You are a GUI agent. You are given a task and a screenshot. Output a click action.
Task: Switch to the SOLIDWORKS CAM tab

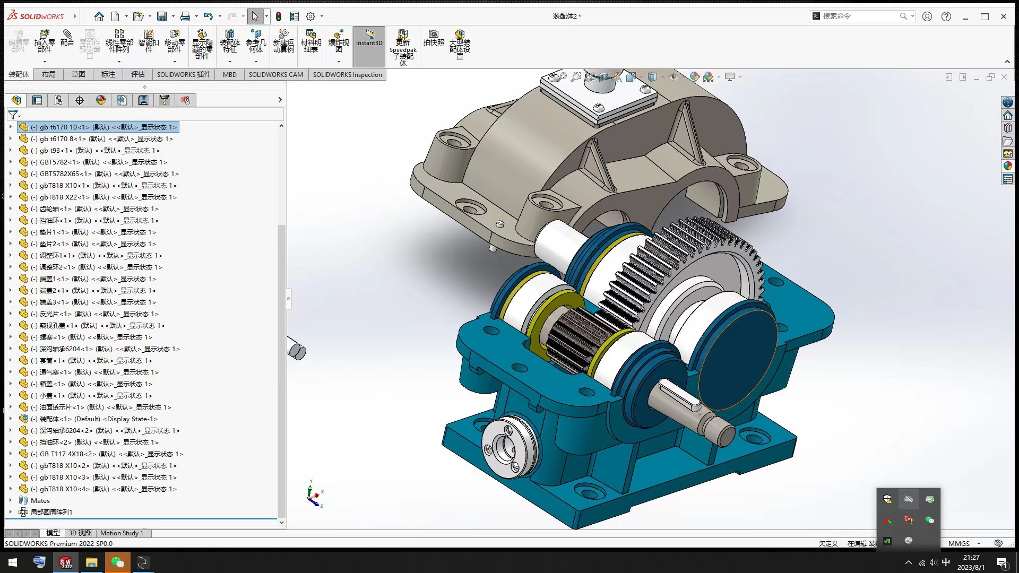pos(275,74)
